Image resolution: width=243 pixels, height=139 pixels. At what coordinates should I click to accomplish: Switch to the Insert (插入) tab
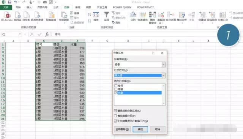29,7
